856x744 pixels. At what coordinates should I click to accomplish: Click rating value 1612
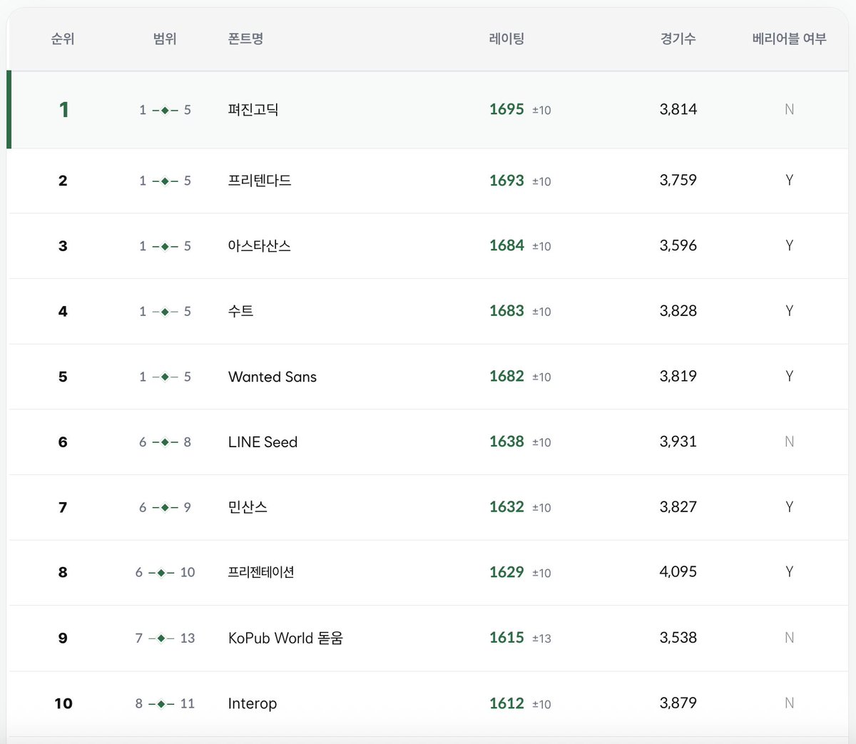point(506,703)
